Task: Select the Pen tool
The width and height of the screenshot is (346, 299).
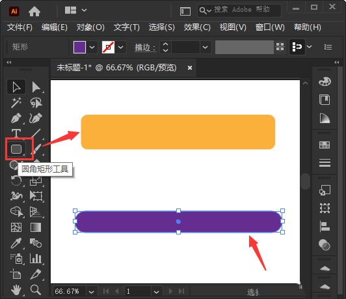Action: click(16, 118)
